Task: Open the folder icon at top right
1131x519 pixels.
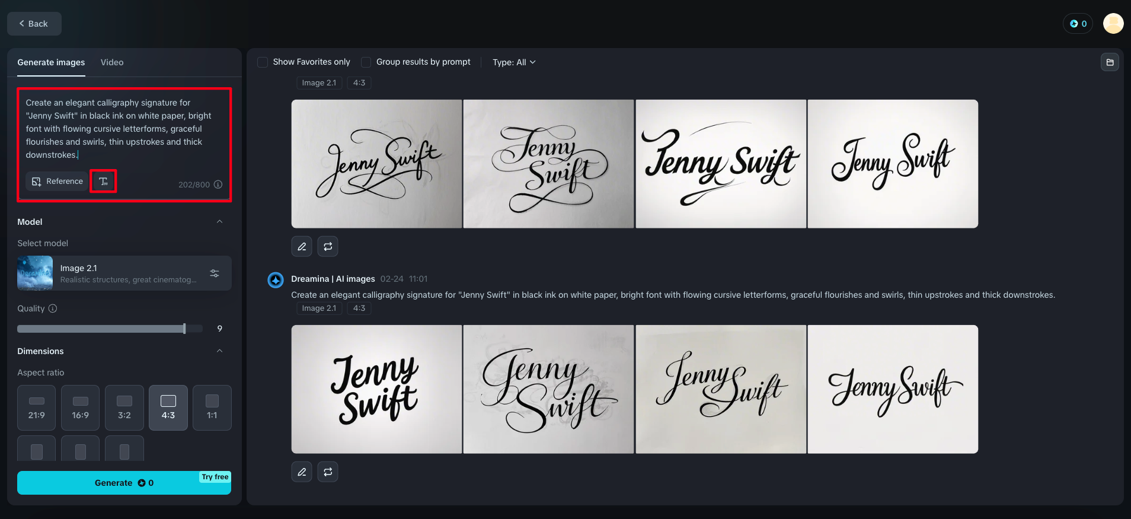Action: coord(1110,62)
